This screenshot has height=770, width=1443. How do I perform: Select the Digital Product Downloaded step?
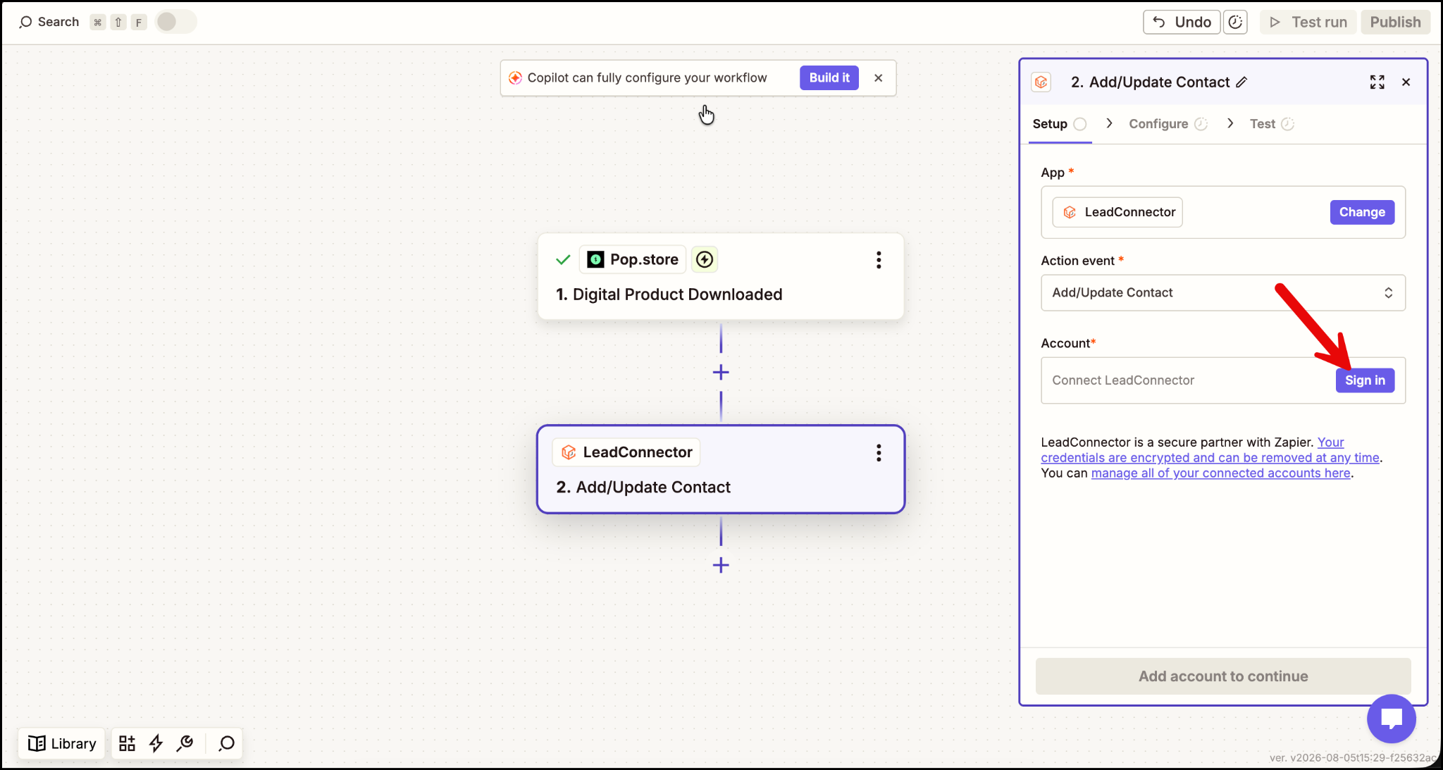(x=720, y=276)
